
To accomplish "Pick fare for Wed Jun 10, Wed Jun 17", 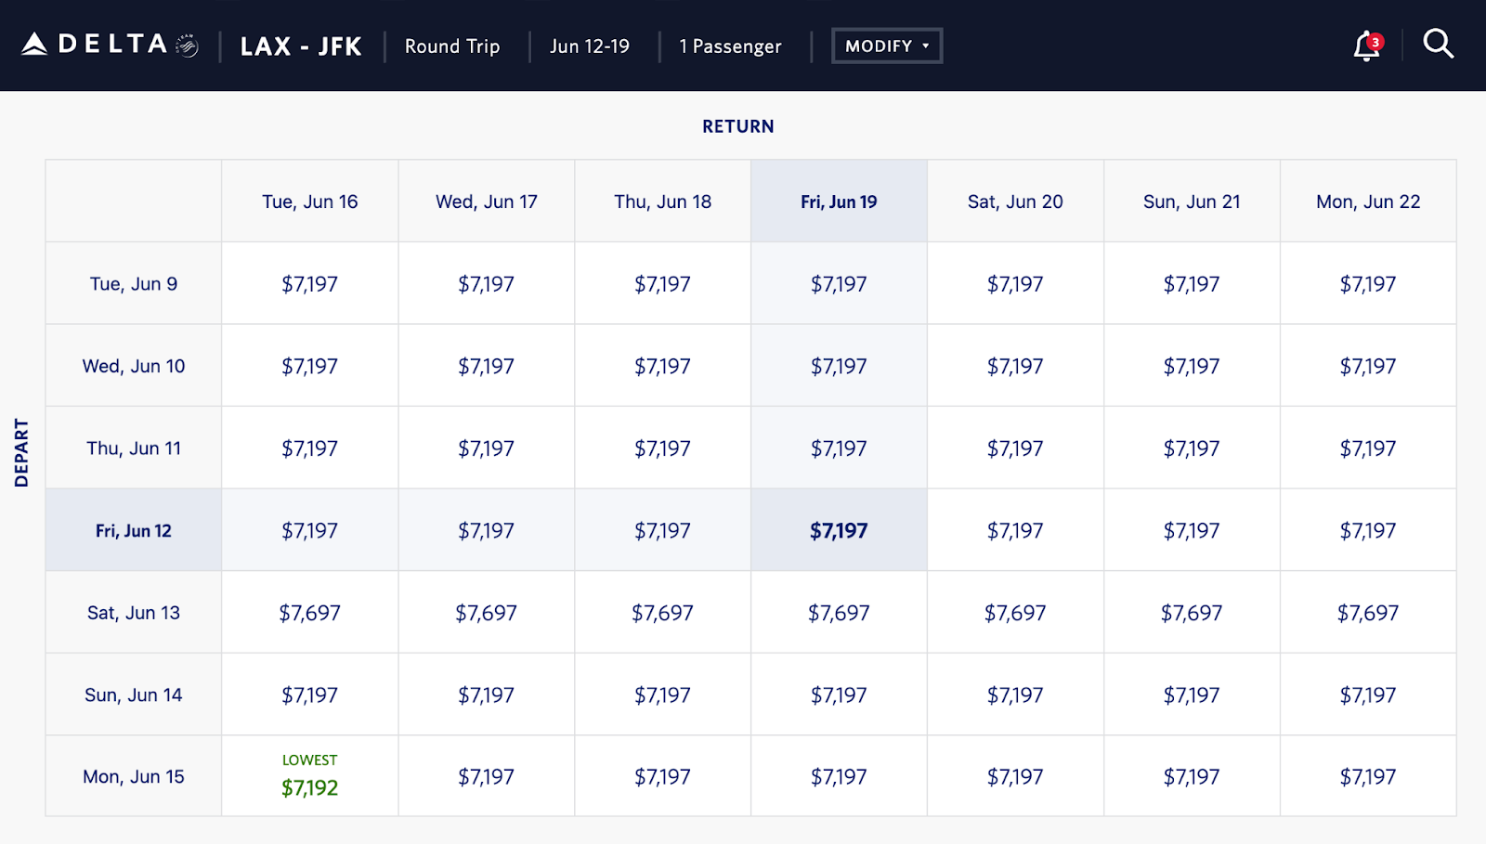I will [486, 366].
